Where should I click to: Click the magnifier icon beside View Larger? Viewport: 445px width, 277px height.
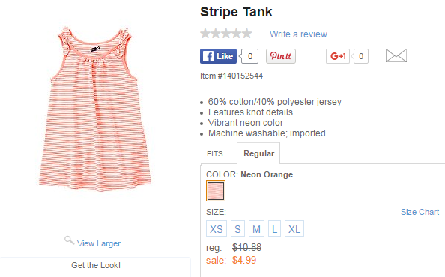click(69, 240)
